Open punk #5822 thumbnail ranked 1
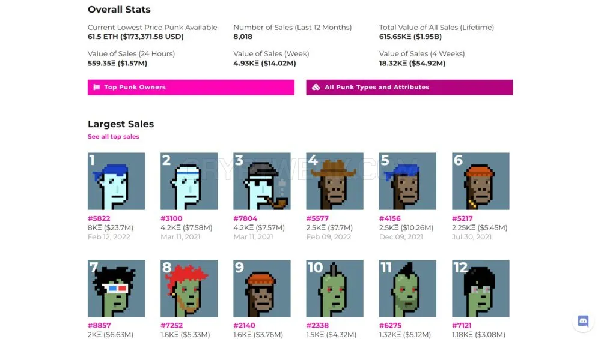Image resolution: width=601 pixels, height=339 pixels. (x=116, y=181)
